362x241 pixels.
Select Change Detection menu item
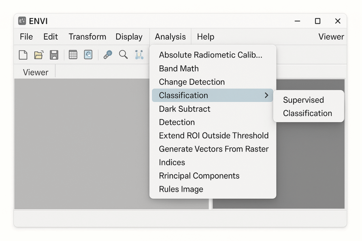(212, 82)
